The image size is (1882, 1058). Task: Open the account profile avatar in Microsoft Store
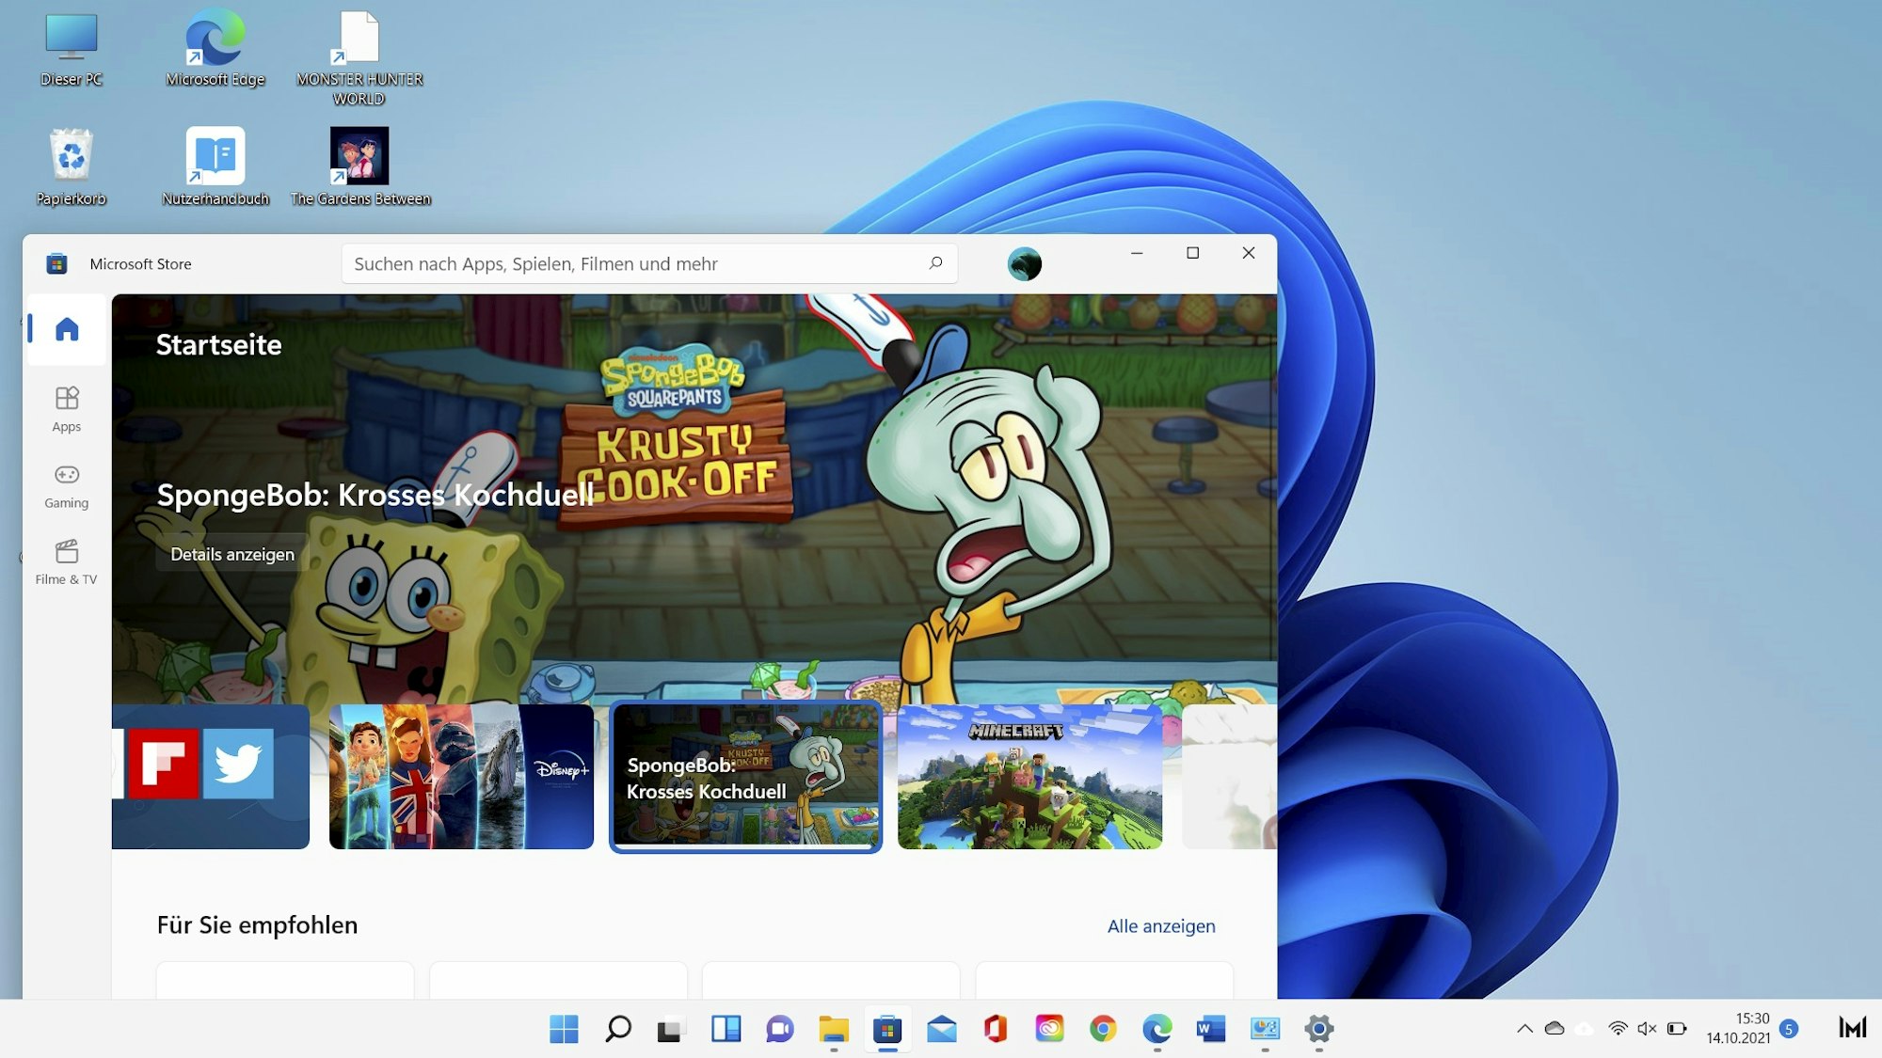tap(1025, 263)
